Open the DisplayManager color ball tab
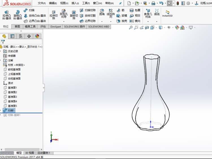This screenshot has width=212, height=159. click(37, 36)
